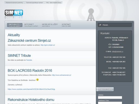Image resolution: width=139 pixels, height=104 pixels.
Task: Click the Zákaznické centrum Simjet.cz heading
Action: tap(29, 41)
